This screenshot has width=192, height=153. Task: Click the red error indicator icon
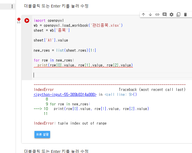(x=19, y=19)
